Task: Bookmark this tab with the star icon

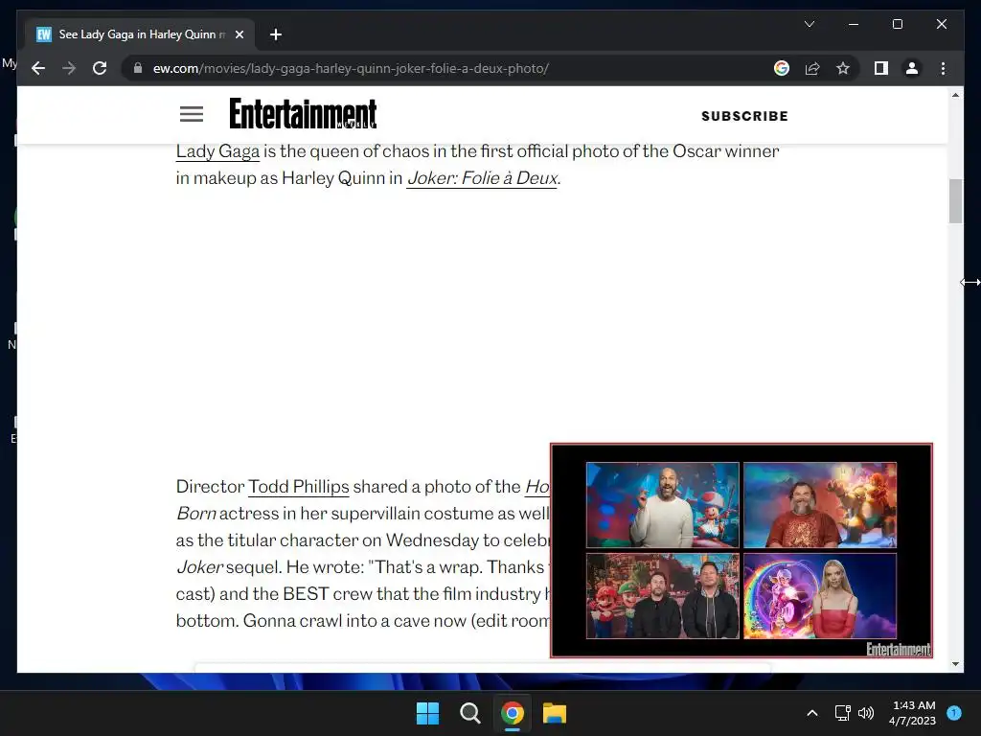Action: point(843,68)
